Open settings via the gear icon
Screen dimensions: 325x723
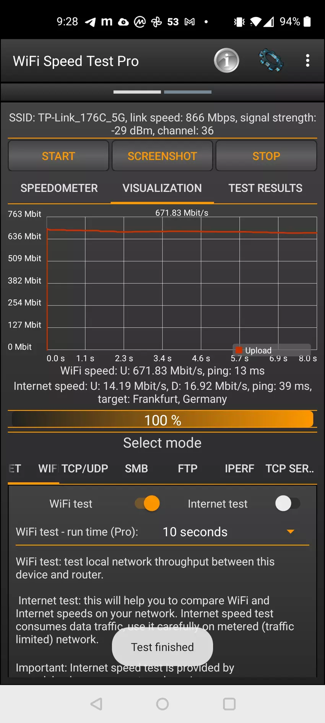(271, 60)
